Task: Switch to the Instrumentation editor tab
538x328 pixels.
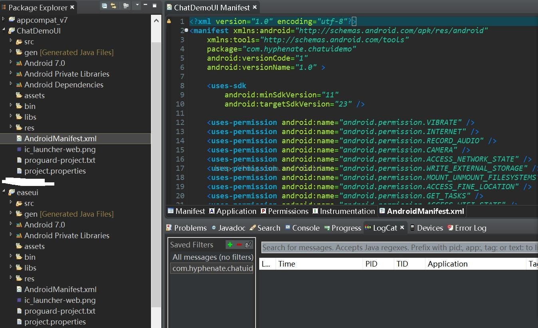Action: coord(343,211)
